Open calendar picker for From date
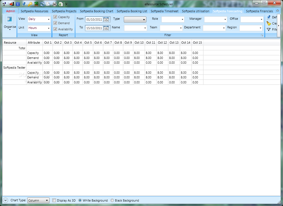 click(106, 19)
